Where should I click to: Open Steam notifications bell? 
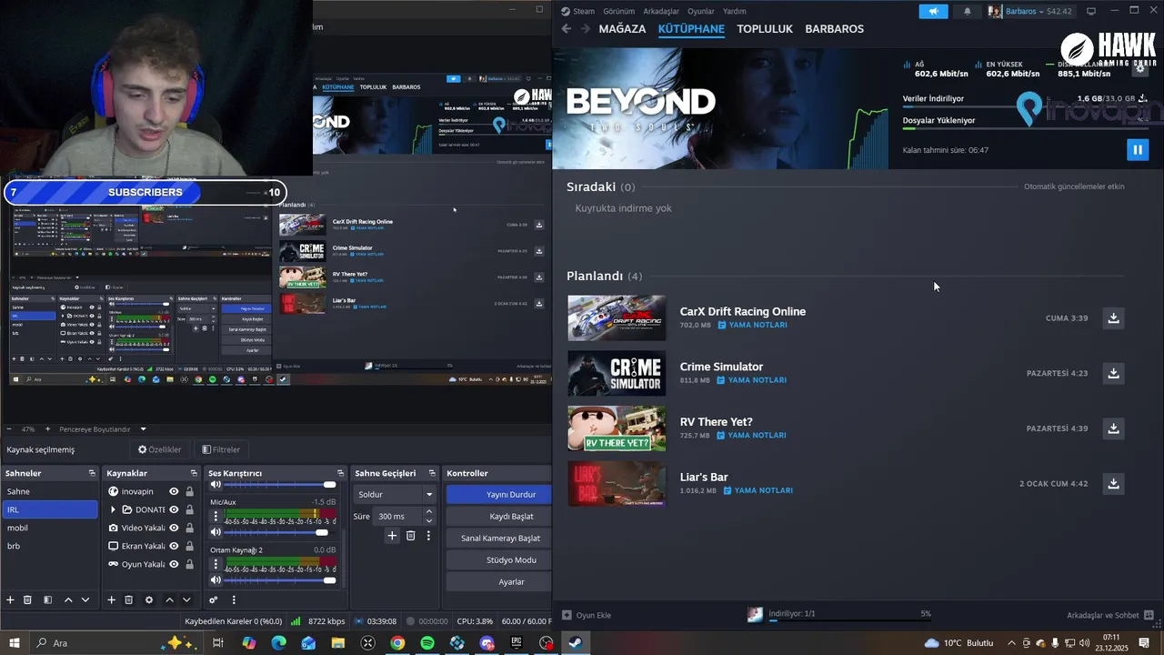(967, 11)
